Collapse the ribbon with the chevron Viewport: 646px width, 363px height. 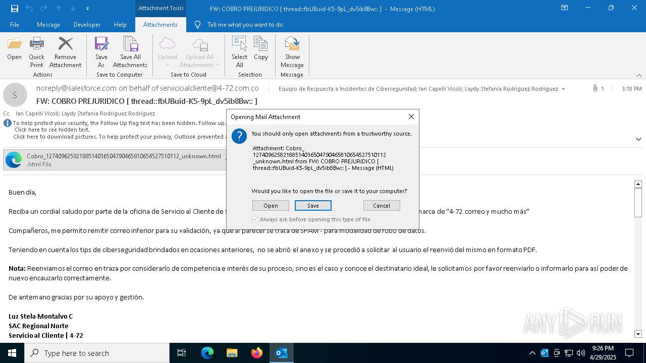pos(639,75)
